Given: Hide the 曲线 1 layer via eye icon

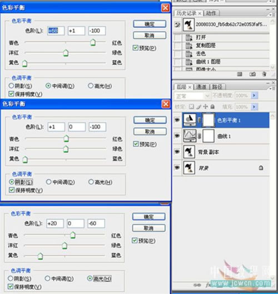Looking at the screenshot, I should 177,136.
